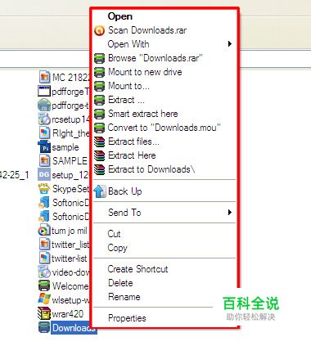Select Back Up entry

click(125, 191)
